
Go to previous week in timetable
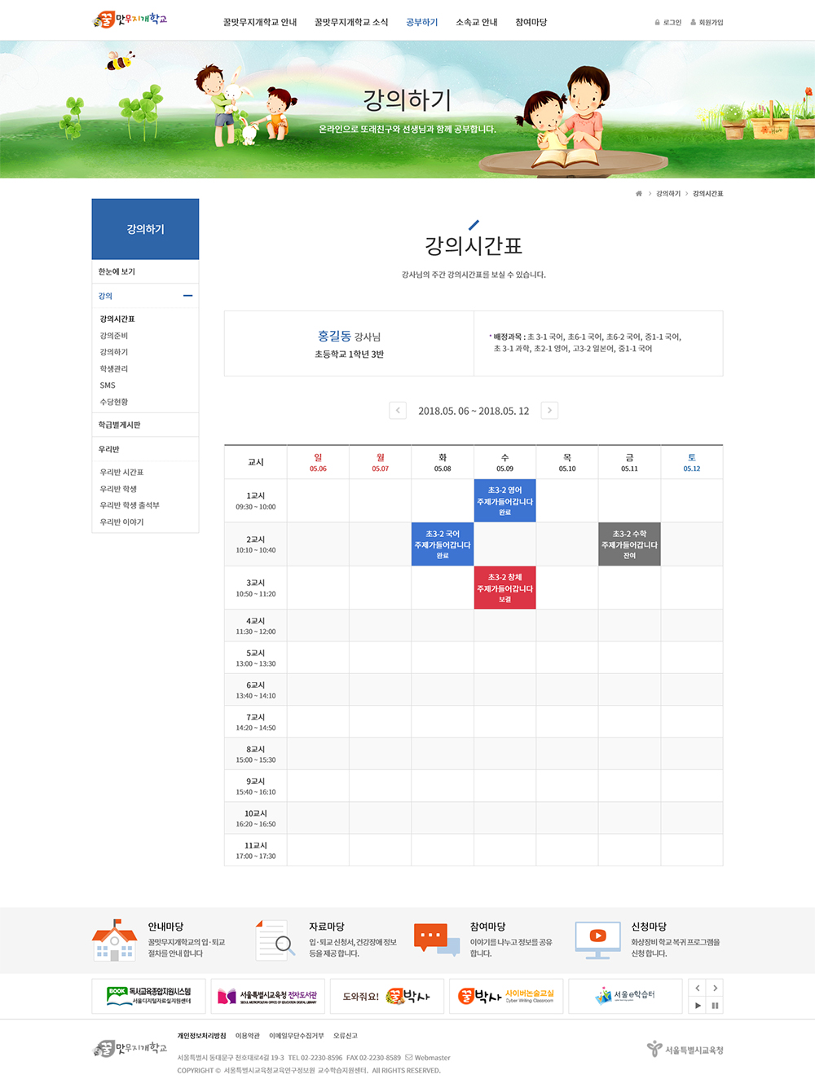(x=398, y=411)
